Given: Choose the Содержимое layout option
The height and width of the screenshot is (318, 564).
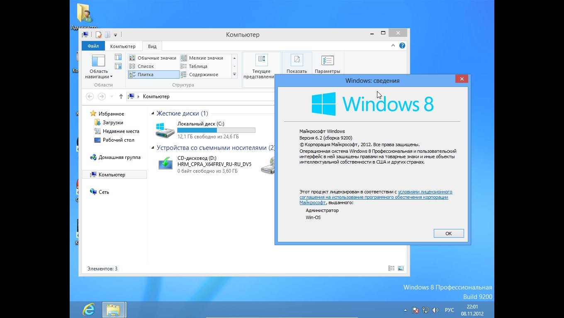Looking at the screenshot, I should point(203,75).
